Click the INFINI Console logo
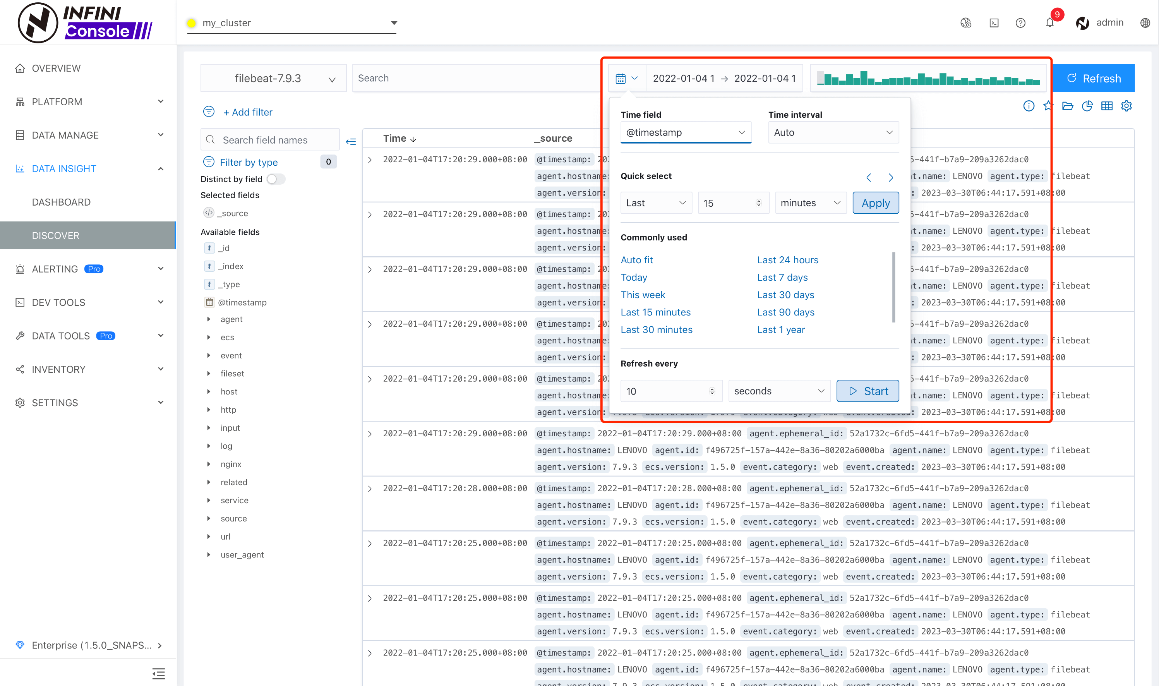Screen dimensions: 1159x686 [x=85, y=23]
